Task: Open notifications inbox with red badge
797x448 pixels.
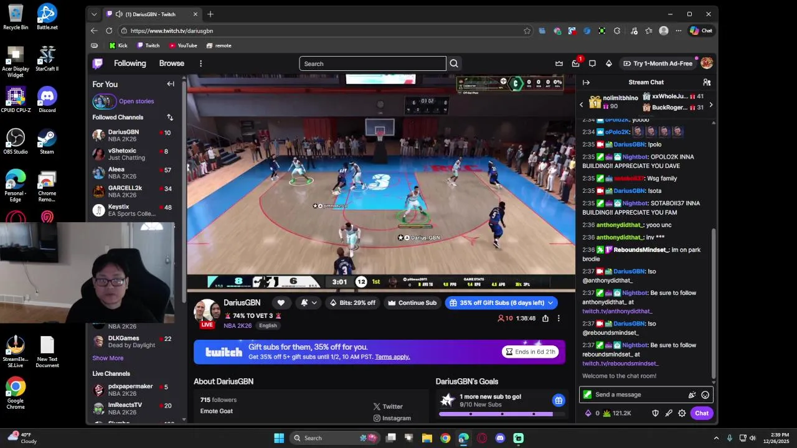Action: 576,63
